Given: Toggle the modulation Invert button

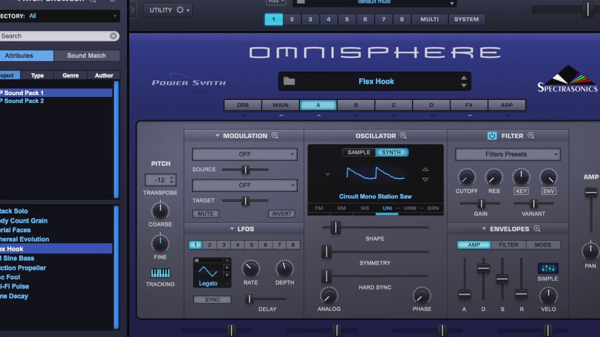Looking at the screenshot, I should click(282, 214).
